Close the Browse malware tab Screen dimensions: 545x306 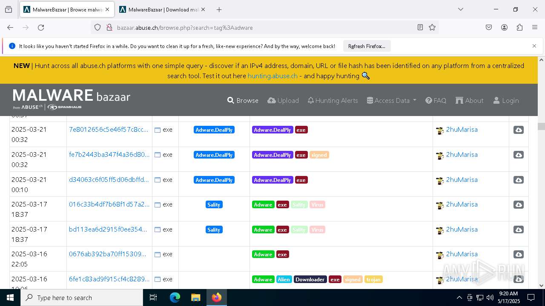tap(107, 9)
